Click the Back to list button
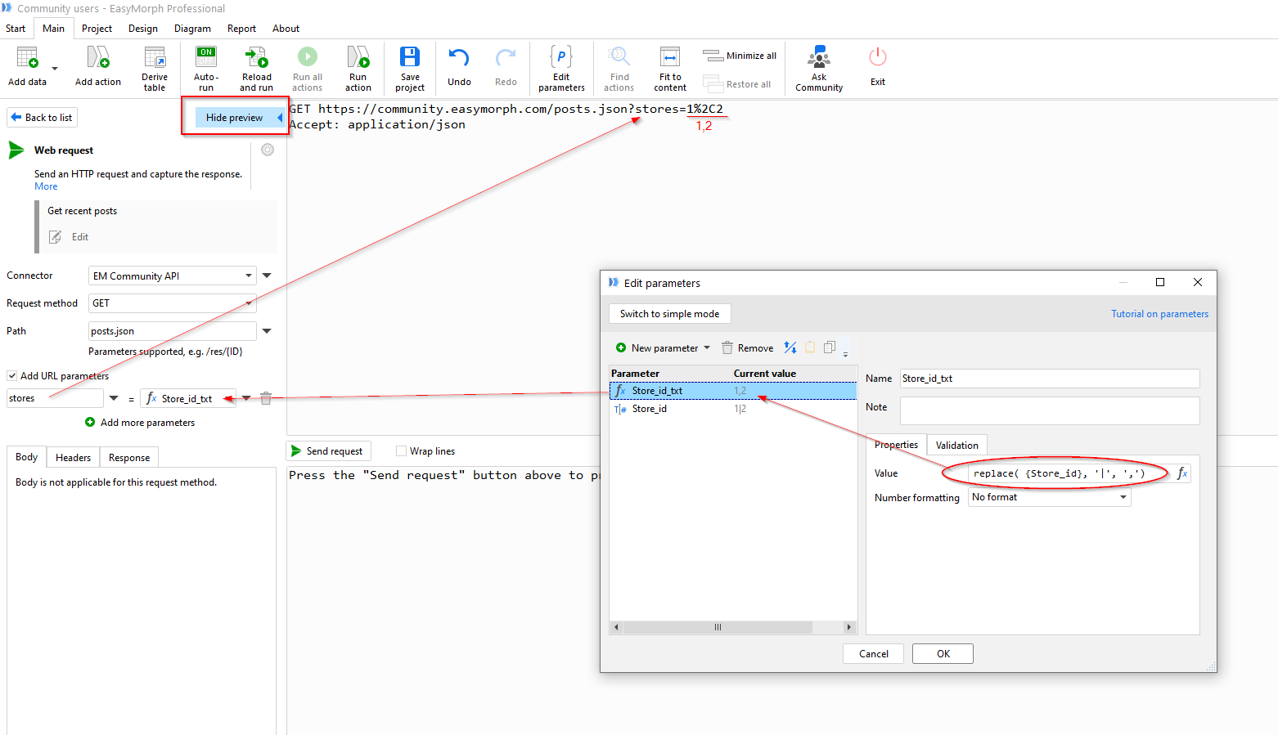Viewport: 1278px width, 735px height. [x=42, y=118]
